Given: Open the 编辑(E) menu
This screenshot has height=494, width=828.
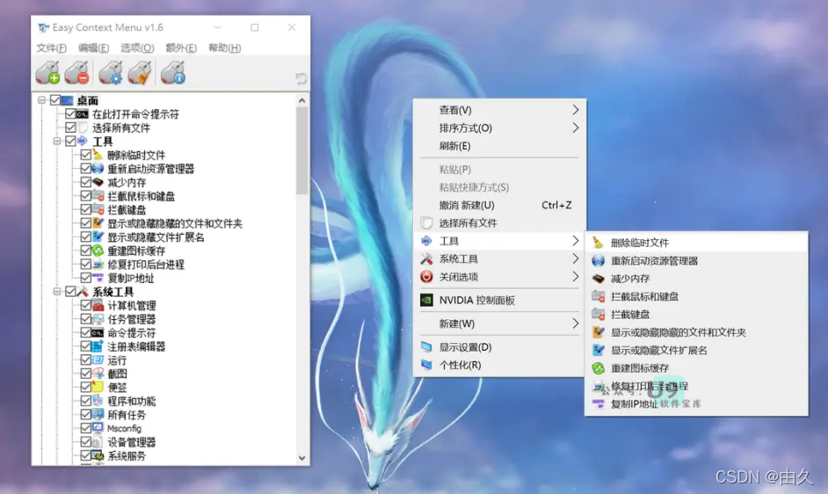Looking at the screenshot, I should (93, 48).
